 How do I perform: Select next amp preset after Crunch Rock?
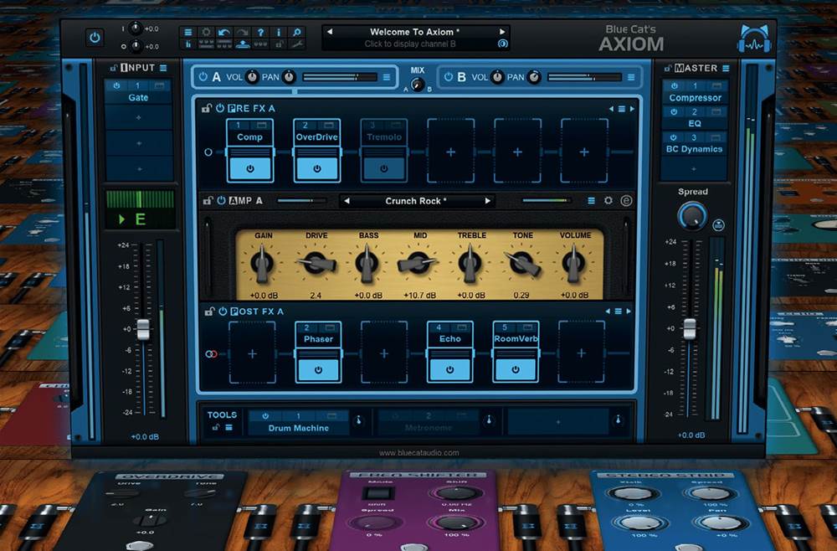[487, 201]
